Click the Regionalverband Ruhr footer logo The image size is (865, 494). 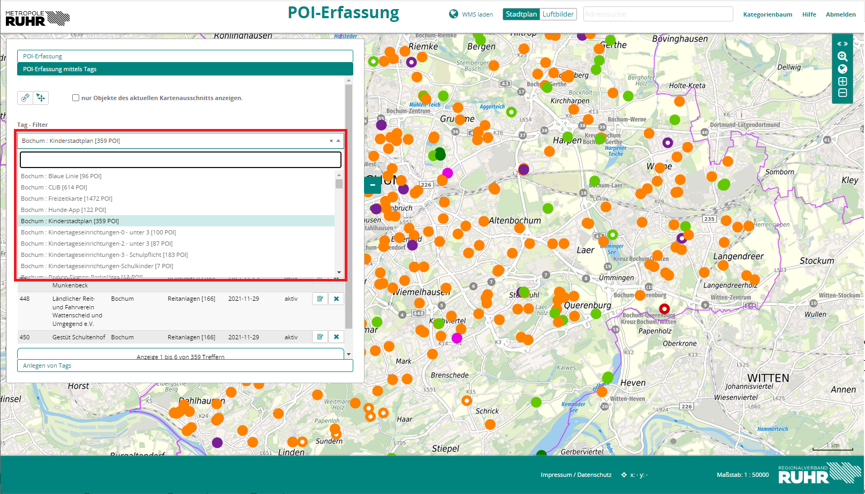pos(819,474)
